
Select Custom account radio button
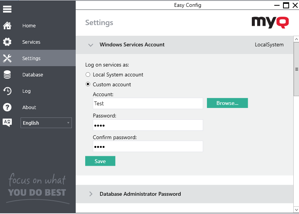tap(88, 85)
